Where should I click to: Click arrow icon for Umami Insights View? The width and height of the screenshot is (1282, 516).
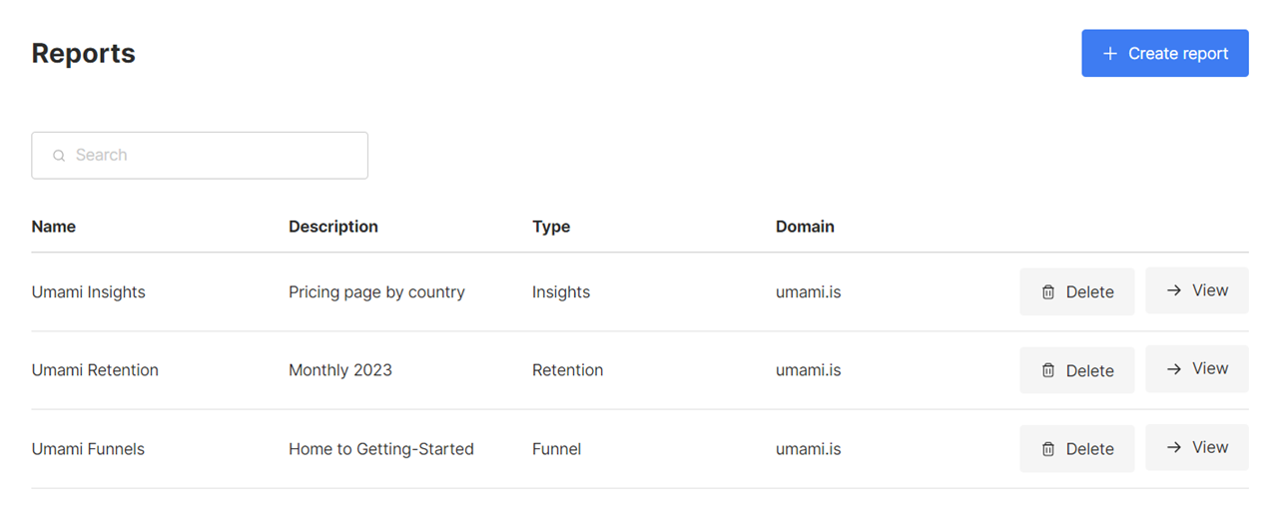point(1174,290)
